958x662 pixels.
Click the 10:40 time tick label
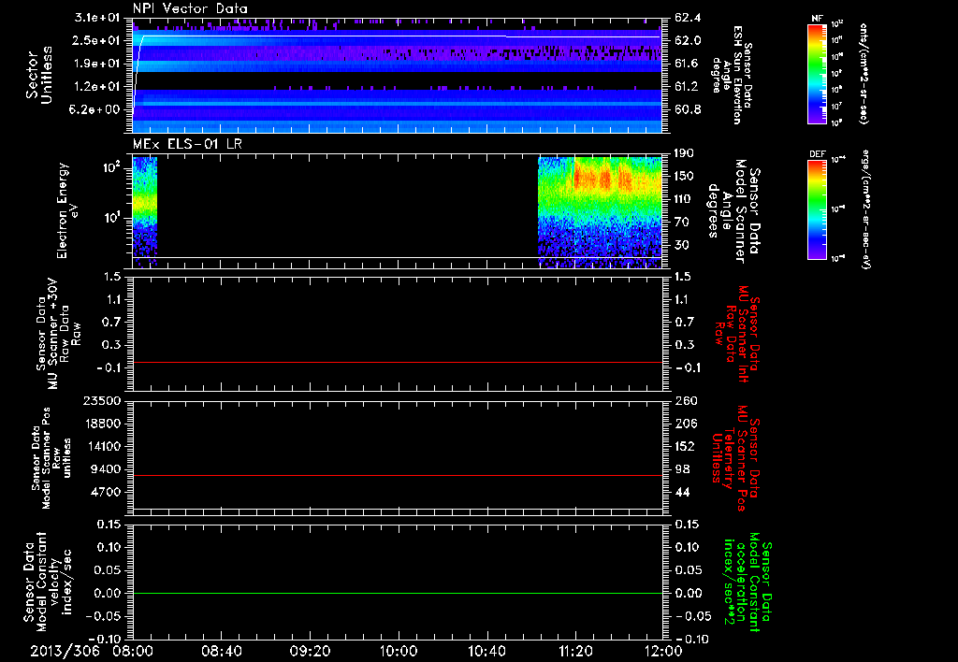[x=486, y=651]
